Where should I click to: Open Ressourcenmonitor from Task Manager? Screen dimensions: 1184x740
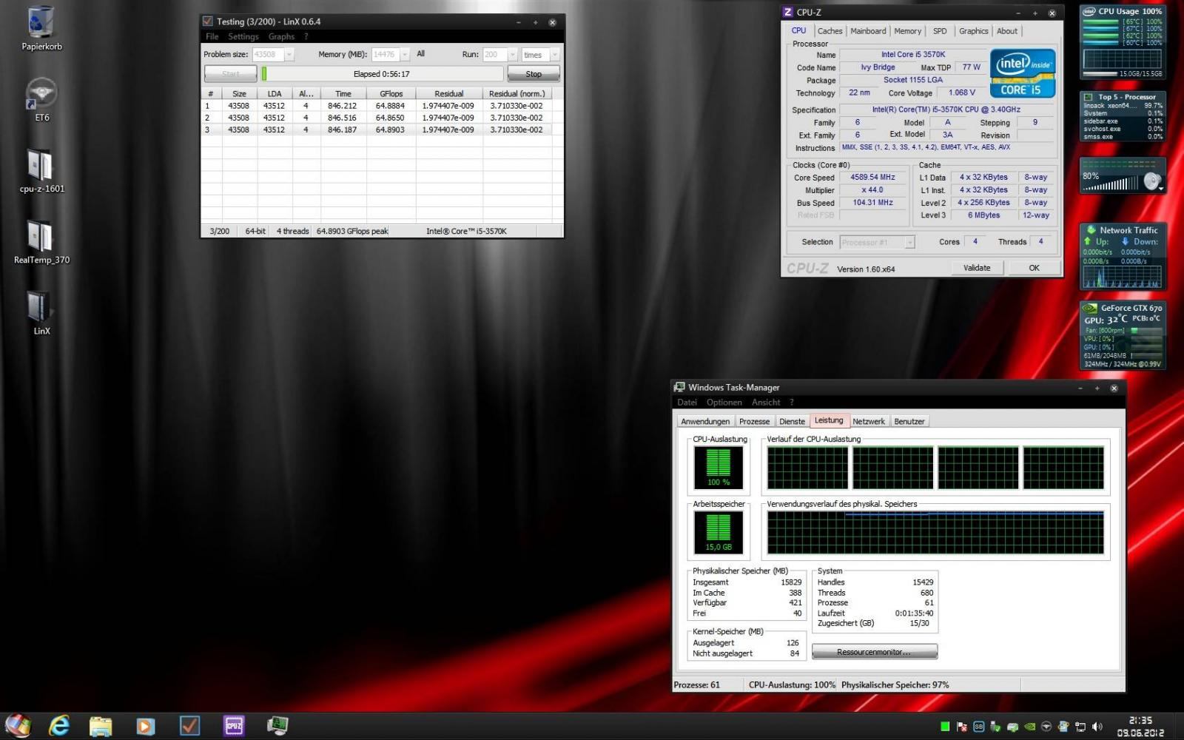coord(874,652)
